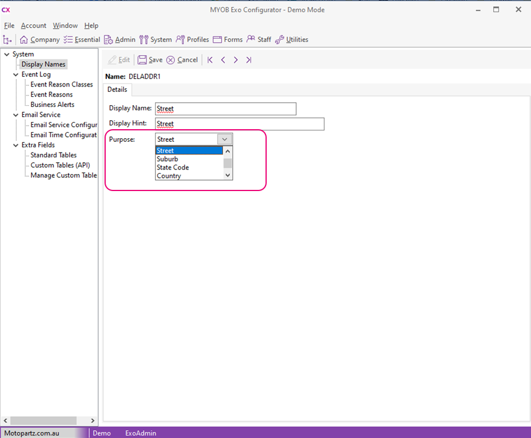
Task: Click the Save button
Action: [x=150, y=60]
